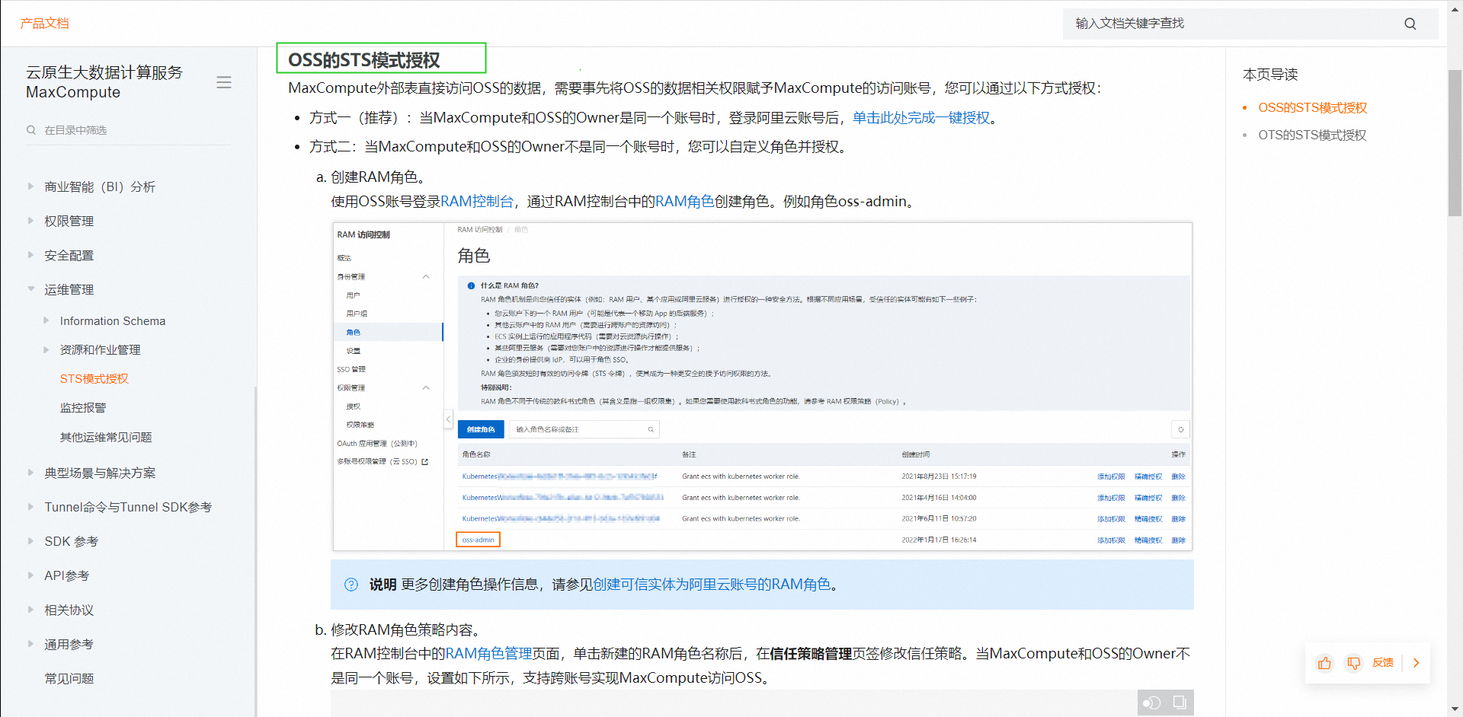
Task: Expand 安全配置 tree node
Action: pyautogui.click(x=30, y=255)
